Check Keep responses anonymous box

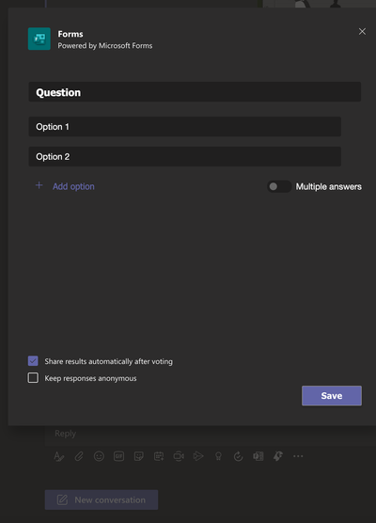coord(33,378)
